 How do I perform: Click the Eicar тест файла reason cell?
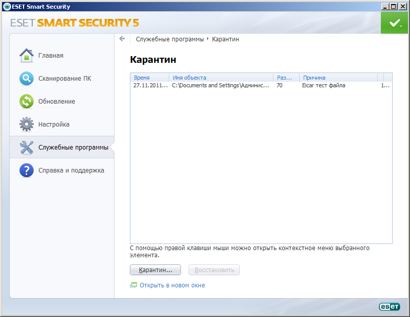coord(324,85)
